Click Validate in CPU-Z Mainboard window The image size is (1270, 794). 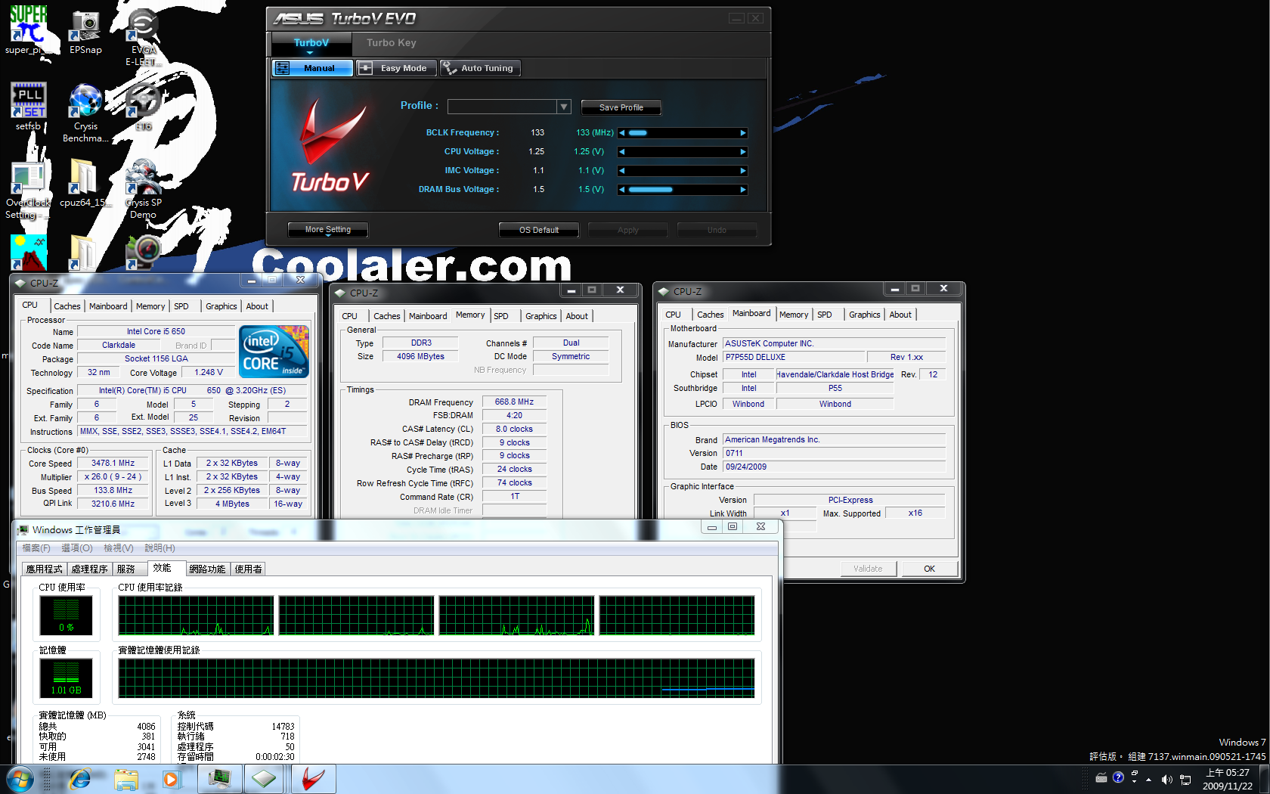pyautogui.click(x=868, y=569)
